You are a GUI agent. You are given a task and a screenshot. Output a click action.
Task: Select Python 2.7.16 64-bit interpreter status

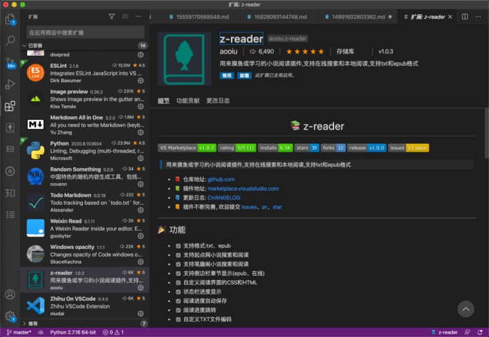click(73, 332)
